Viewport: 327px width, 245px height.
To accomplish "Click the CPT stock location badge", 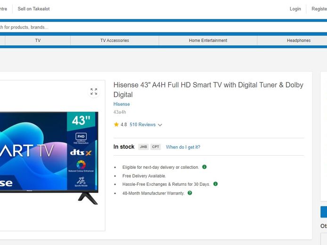I will pos(155,147).
